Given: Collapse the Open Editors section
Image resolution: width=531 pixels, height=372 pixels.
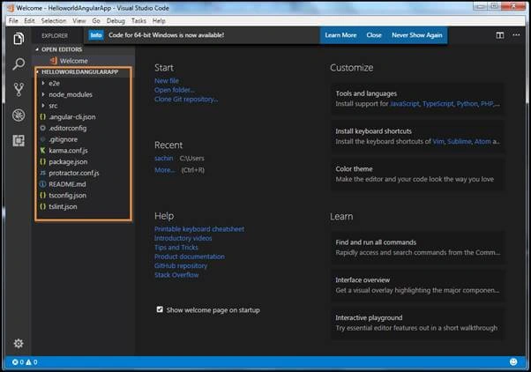Looking at the screenshot, I should 37,49.
